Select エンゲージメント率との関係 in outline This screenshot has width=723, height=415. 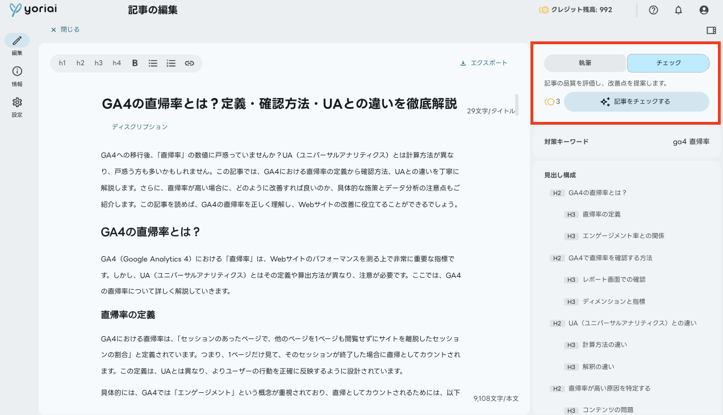tap(623, 236)
